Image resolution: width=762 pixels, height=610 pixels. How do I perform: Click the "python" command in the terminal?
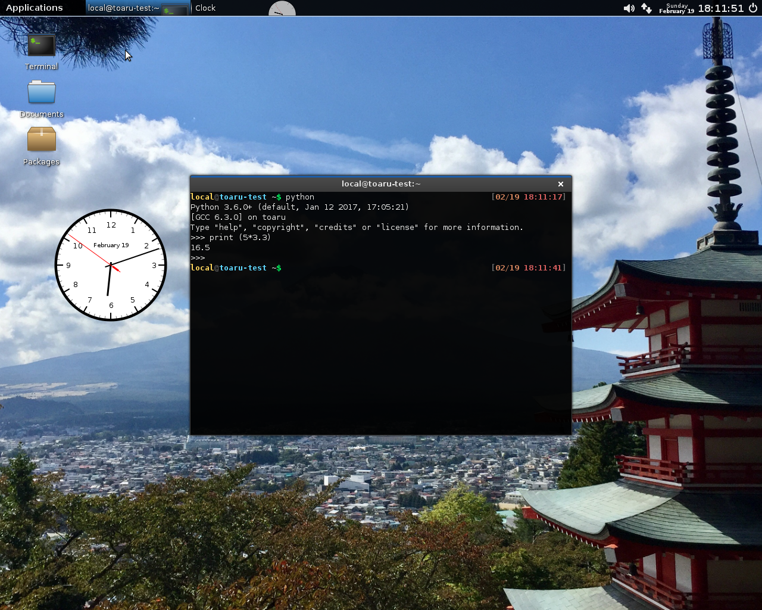point(300,197)
